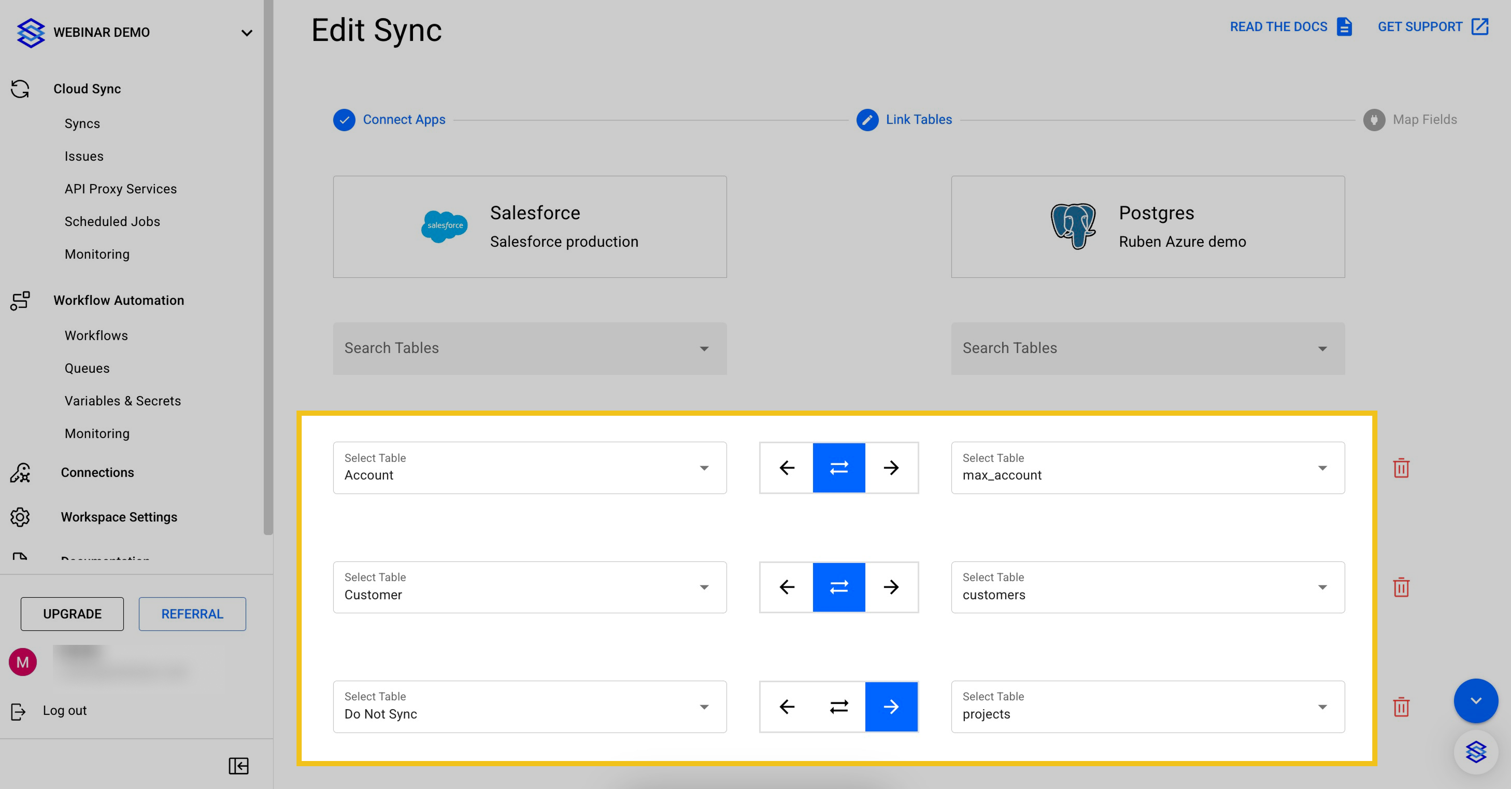Open Scheduled Jobs in the sidebar
This screenshot has width=1511, height=789.
(112, 222)
